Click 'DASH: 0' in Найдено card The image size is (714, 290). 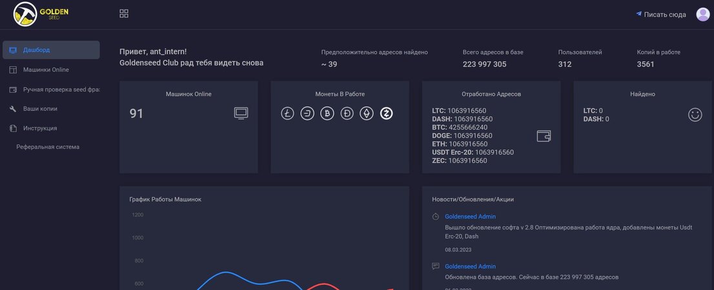pos(596,119)
